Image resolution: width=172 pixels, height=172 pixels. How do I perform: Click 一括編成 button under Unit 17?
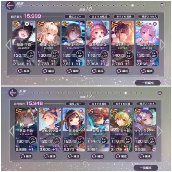click(x=146, y=168)
